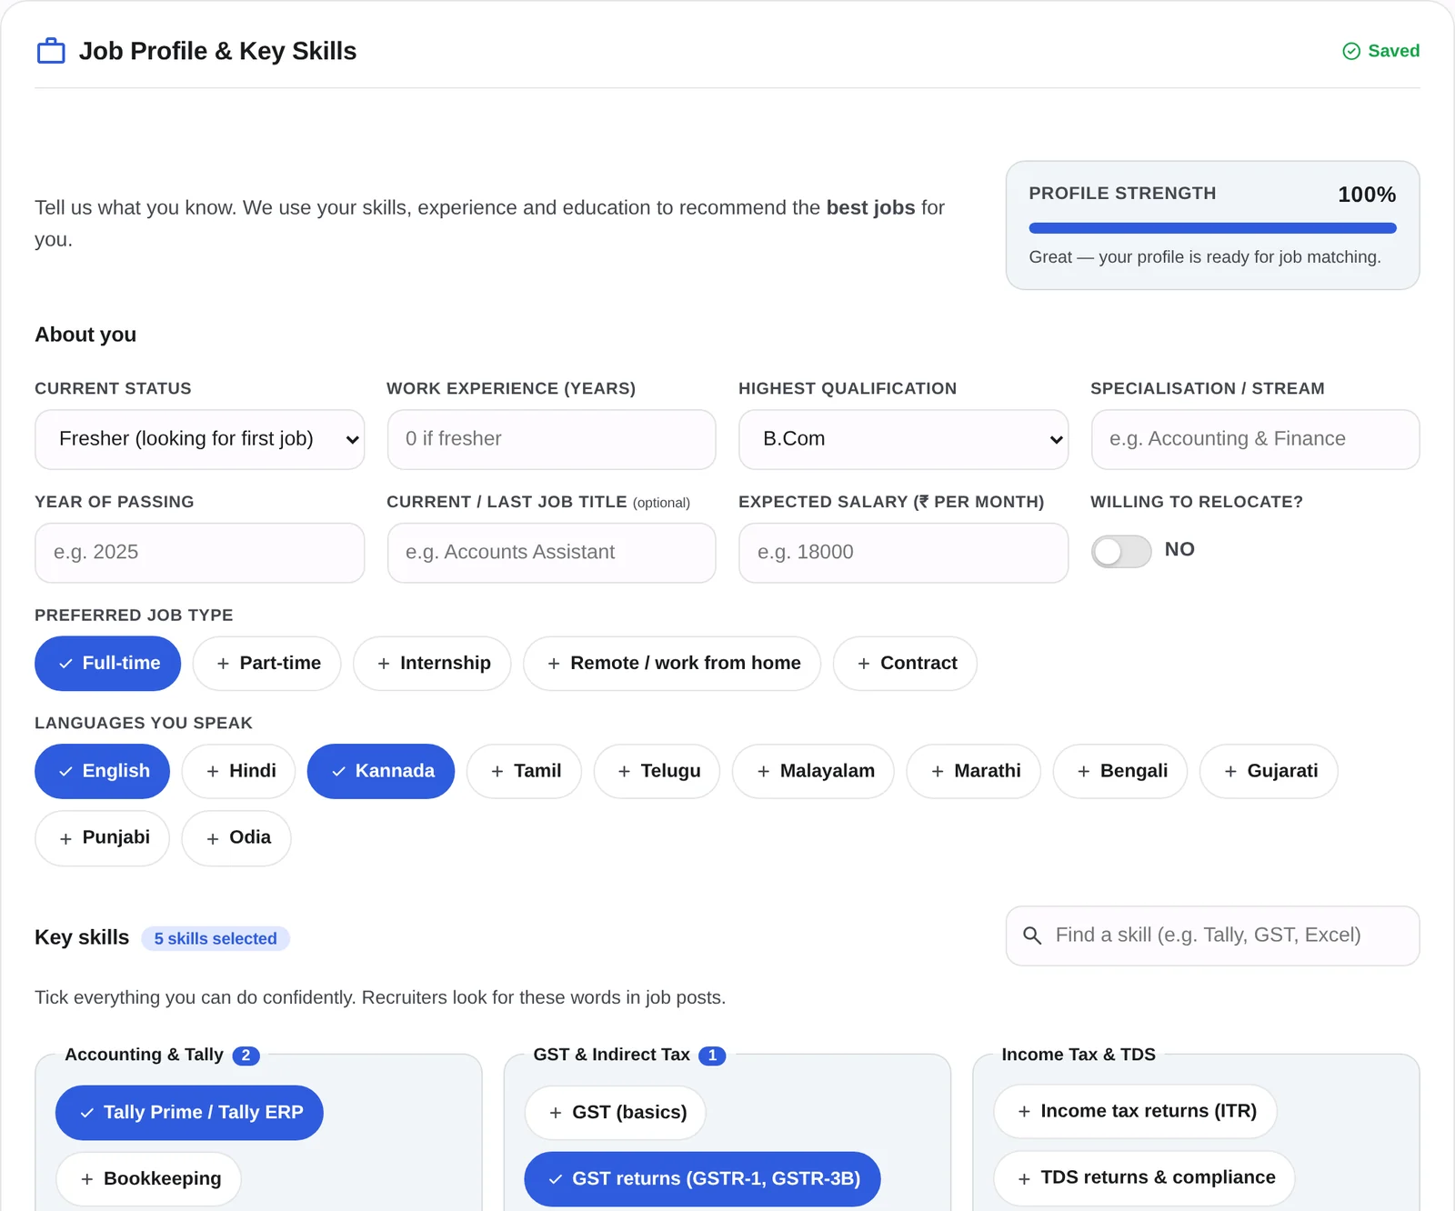Viewport: 1455px width, 1211px height.
Task: Click the Current / Last Job Title field
Action: point(551,553)
